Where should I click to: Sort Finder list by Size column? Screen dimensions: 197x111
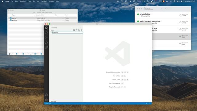(x=56, y=15)
